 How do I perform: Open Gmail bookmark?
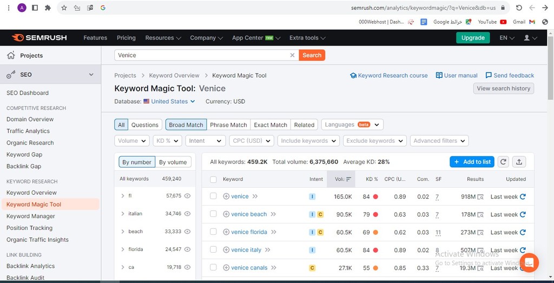pyautogui.click(x=524, y=22)
